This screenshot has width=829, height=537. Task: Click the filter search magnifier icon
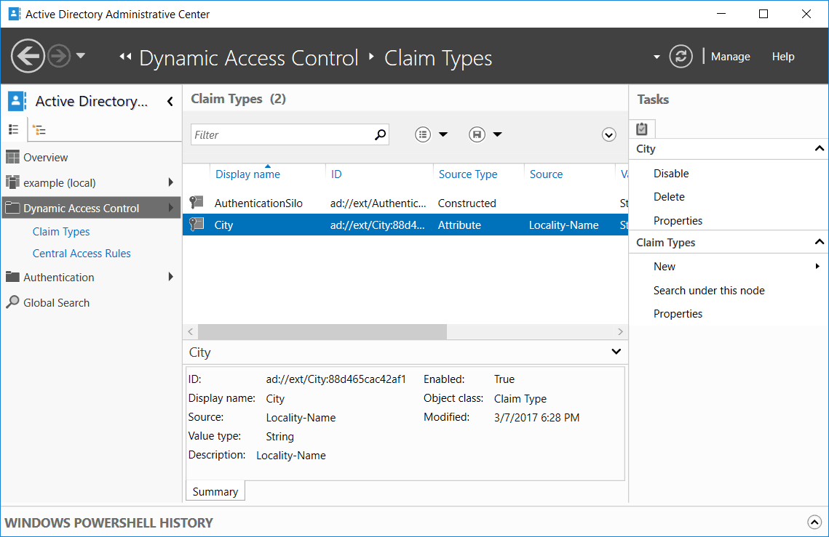tap(380, 134)
